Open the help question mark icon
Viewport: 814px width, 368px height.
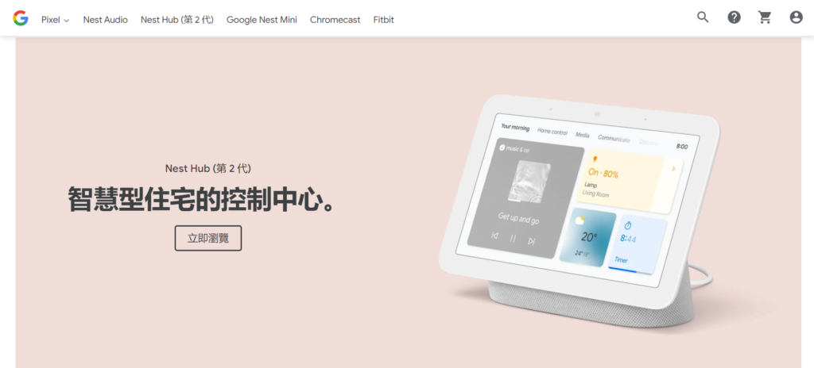[734, 17]
